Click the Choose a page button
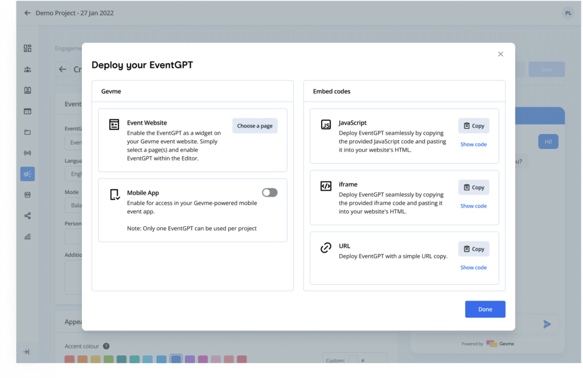The image size is (583, 378). (254, 126)
